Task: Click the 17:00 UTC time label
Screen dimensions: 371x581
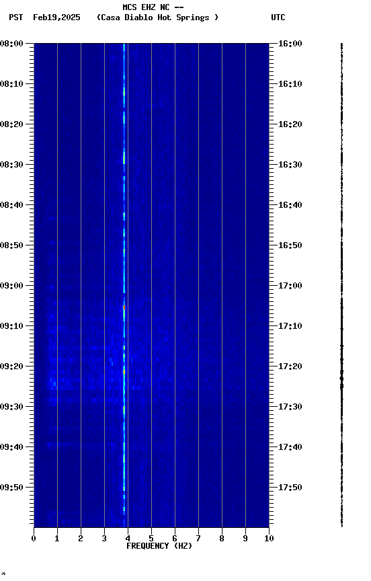Action: coord(290,286)
